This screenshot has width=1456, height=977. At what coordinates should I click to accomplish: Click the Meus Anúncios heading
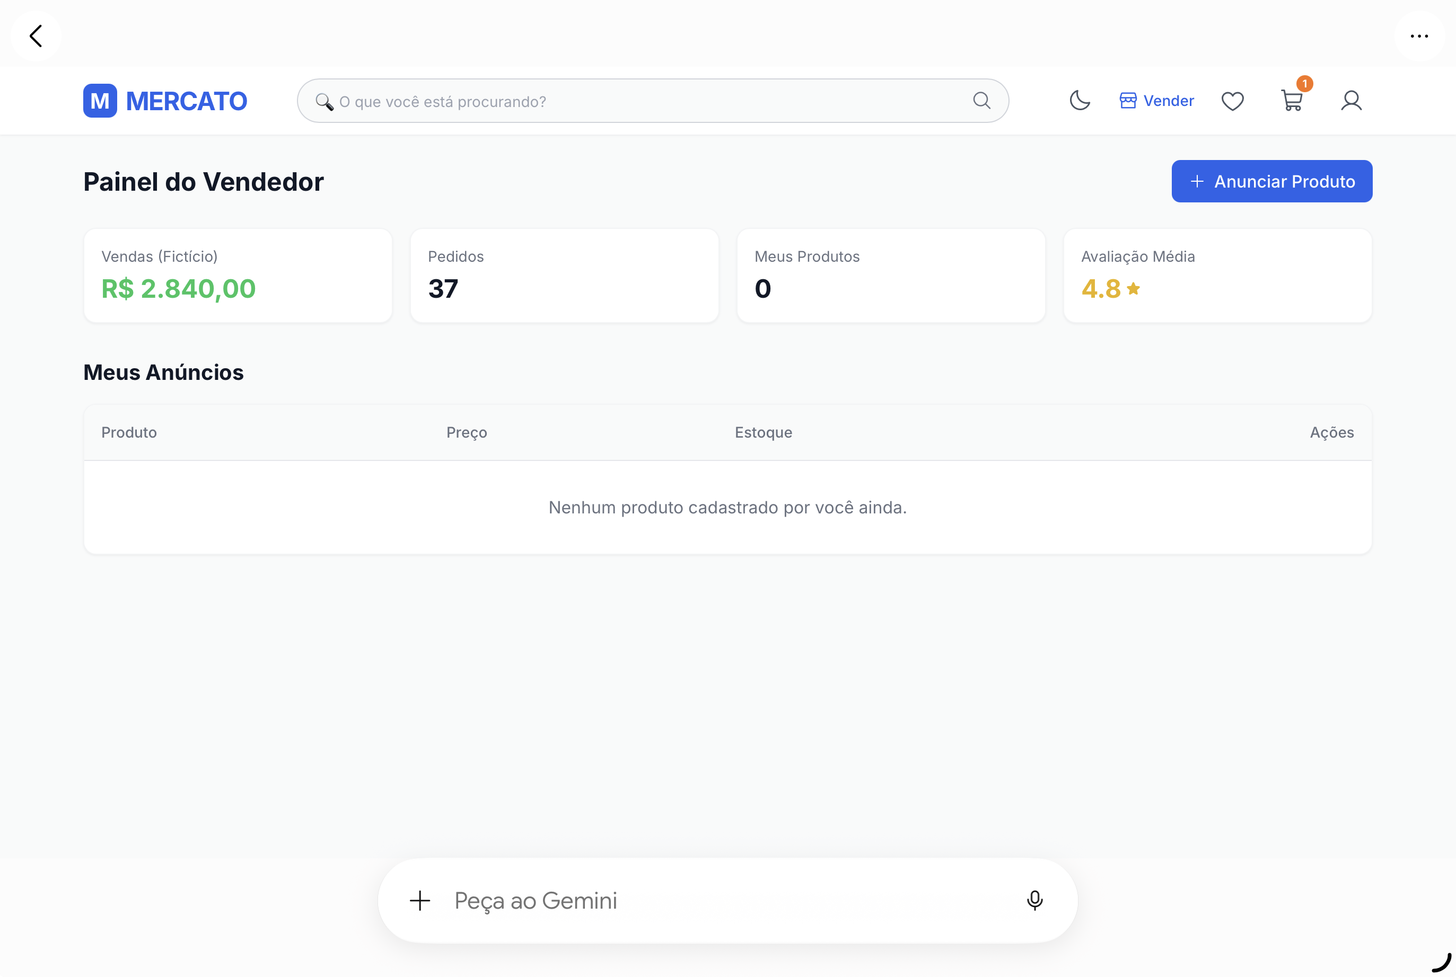click(163, 372)
